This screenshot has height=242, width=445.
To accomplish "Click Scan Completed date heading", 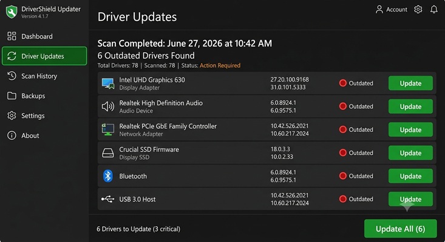I will pyautogui.click(x=185, y=43).
